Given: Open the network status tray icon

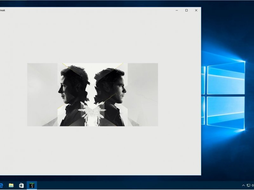Looking at the screenshot, I should point(248,185).
